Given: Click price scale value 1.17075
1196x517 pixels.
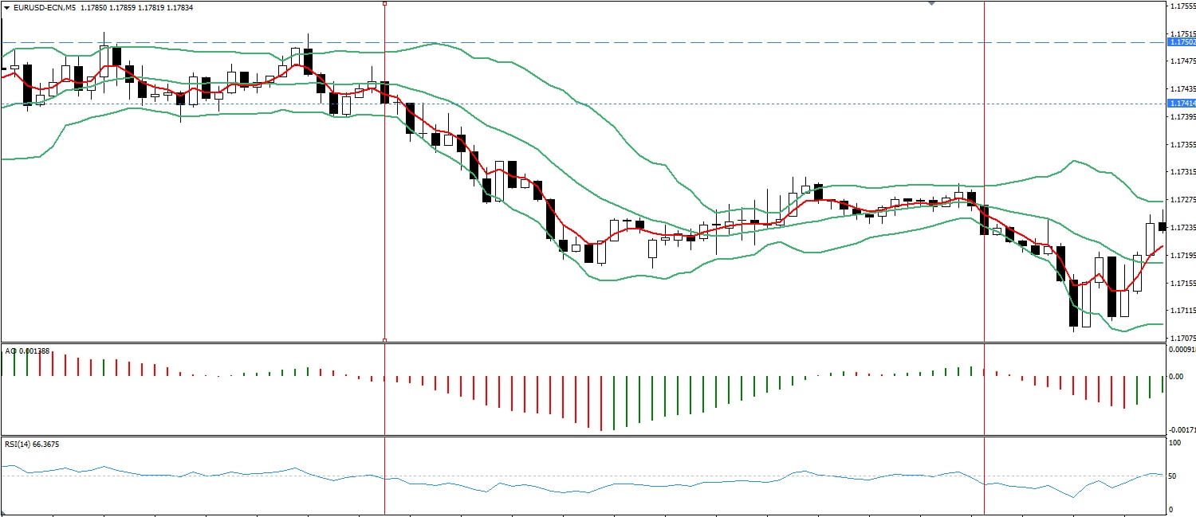Looking at the screenshot, I should pos(1182,339).
